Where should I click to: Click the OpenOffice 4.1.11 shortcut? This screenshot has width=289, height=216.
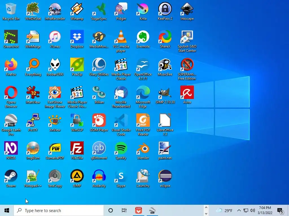click(143, 69)
